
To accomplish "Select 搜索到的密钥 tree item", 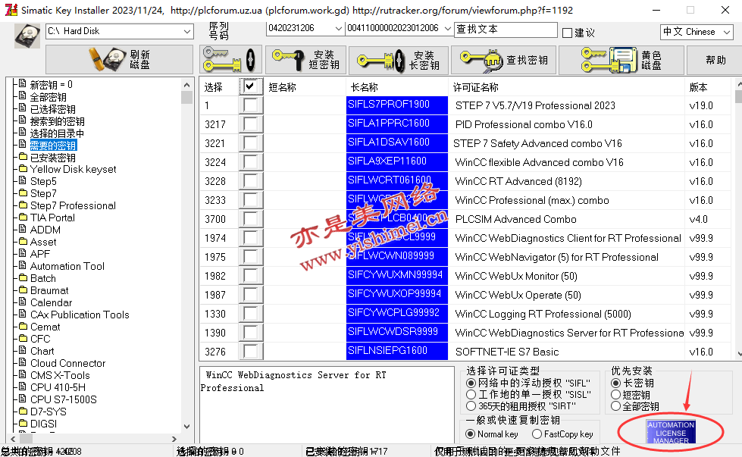I will (x=58, y=121).
